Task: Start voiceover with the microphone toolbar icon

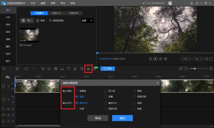Action: (x=75, y=69)
